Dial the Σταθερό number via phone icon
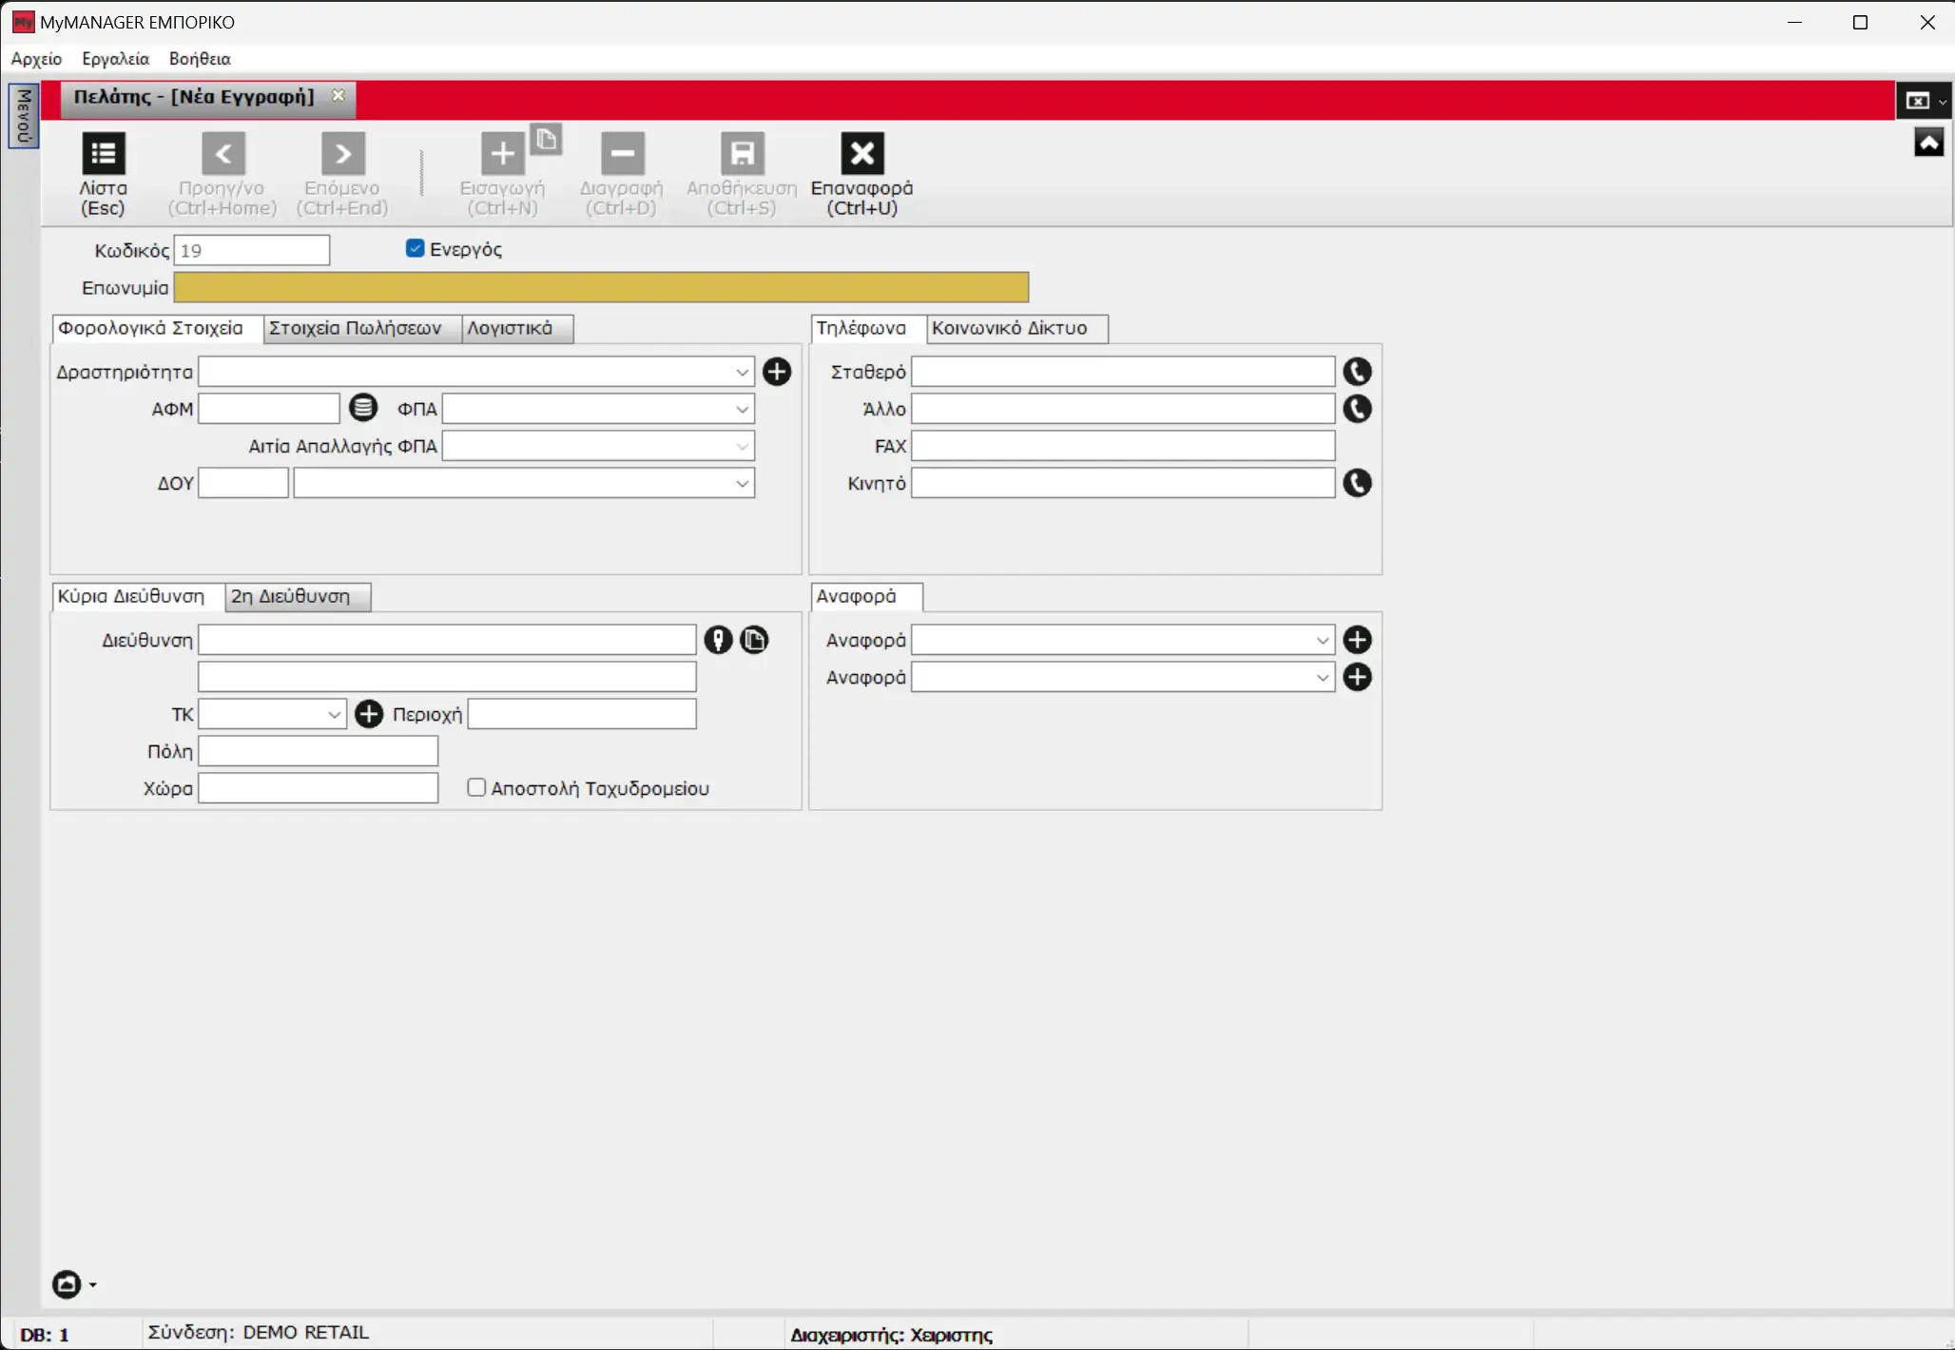 1357,372
